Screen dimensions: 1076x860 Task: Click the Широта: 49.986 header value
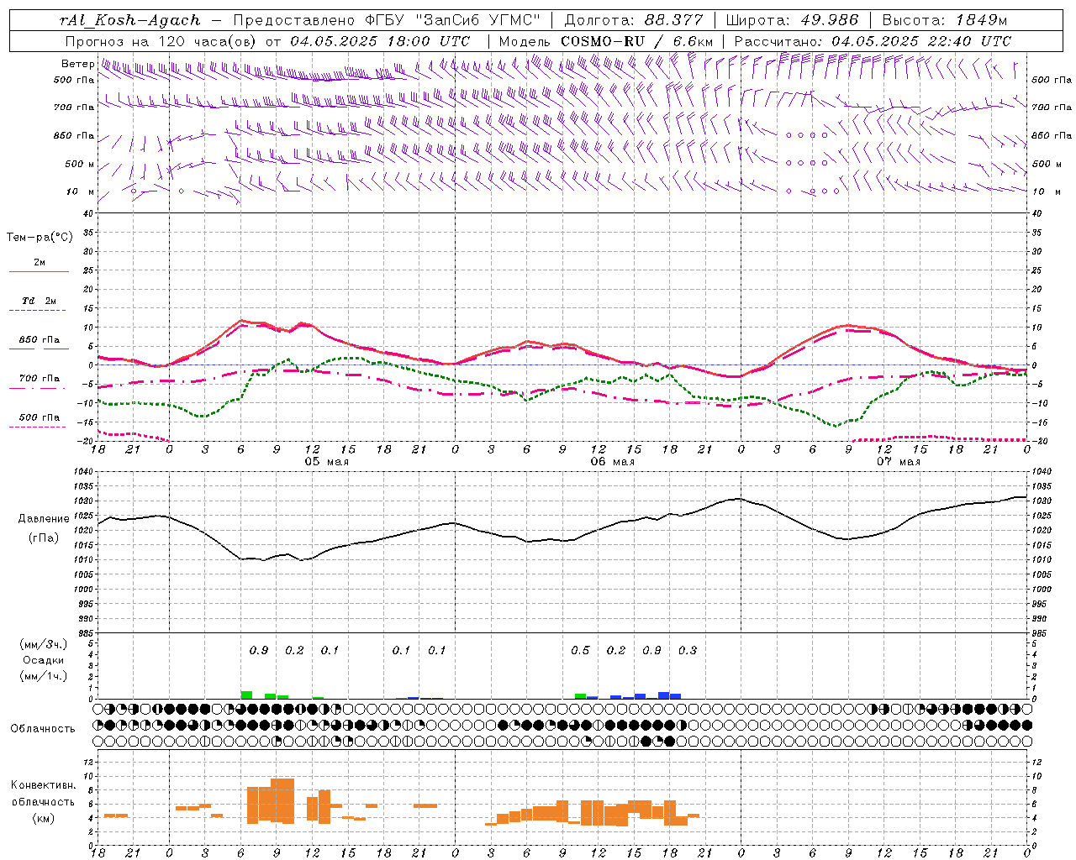792,20
